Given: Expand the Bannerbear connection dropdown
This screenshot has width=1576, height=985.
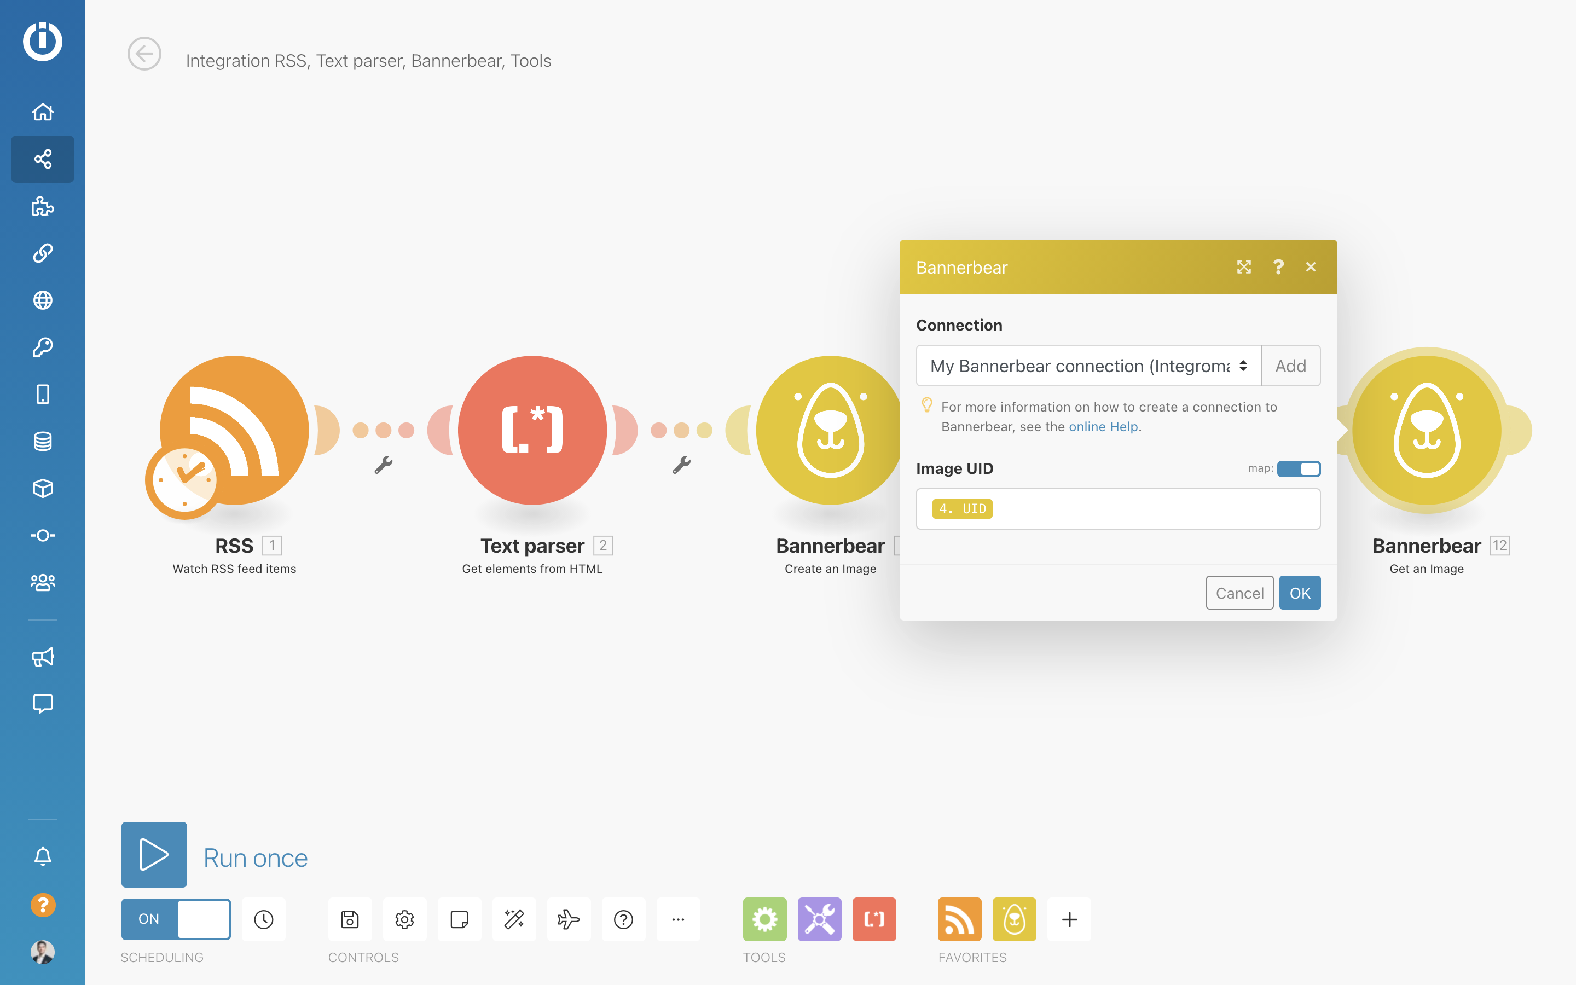Looking at the screenshot, I should pyautogui.click(x=1088, y=366).
